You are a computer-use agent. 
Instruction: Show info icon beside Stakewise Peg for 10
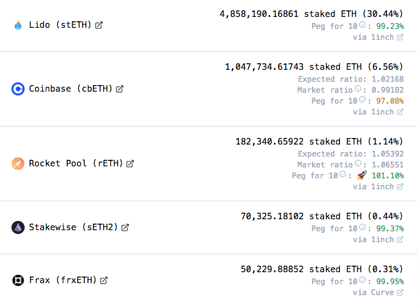coord(362,227)
